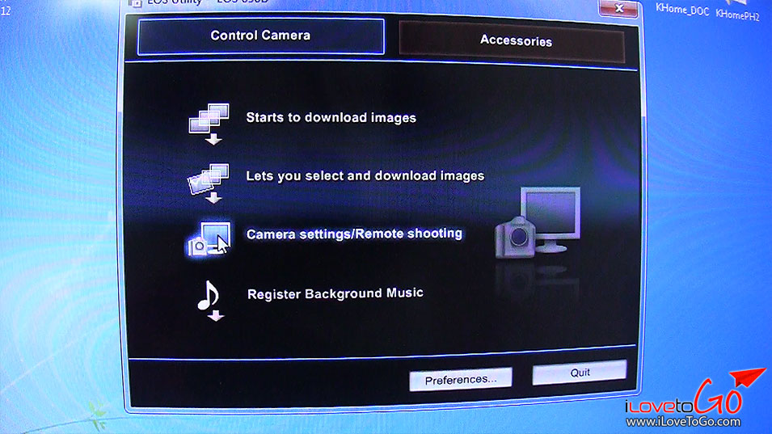This screenshot has height=434, width=772.
Task: Click the camera and monitor remote shooting icon
Action: point(209,239)
